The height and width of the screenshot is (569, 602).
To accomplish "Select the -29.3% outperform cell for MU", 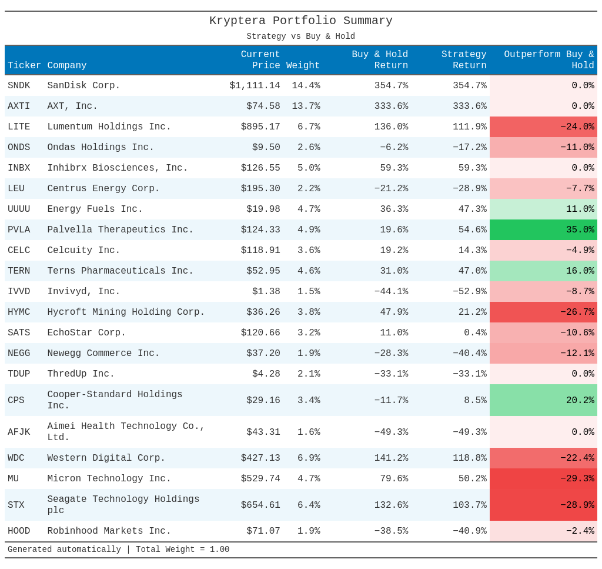I will click(543, 478).
